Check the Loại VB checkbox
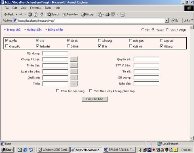194x153 pixels. 161,40
